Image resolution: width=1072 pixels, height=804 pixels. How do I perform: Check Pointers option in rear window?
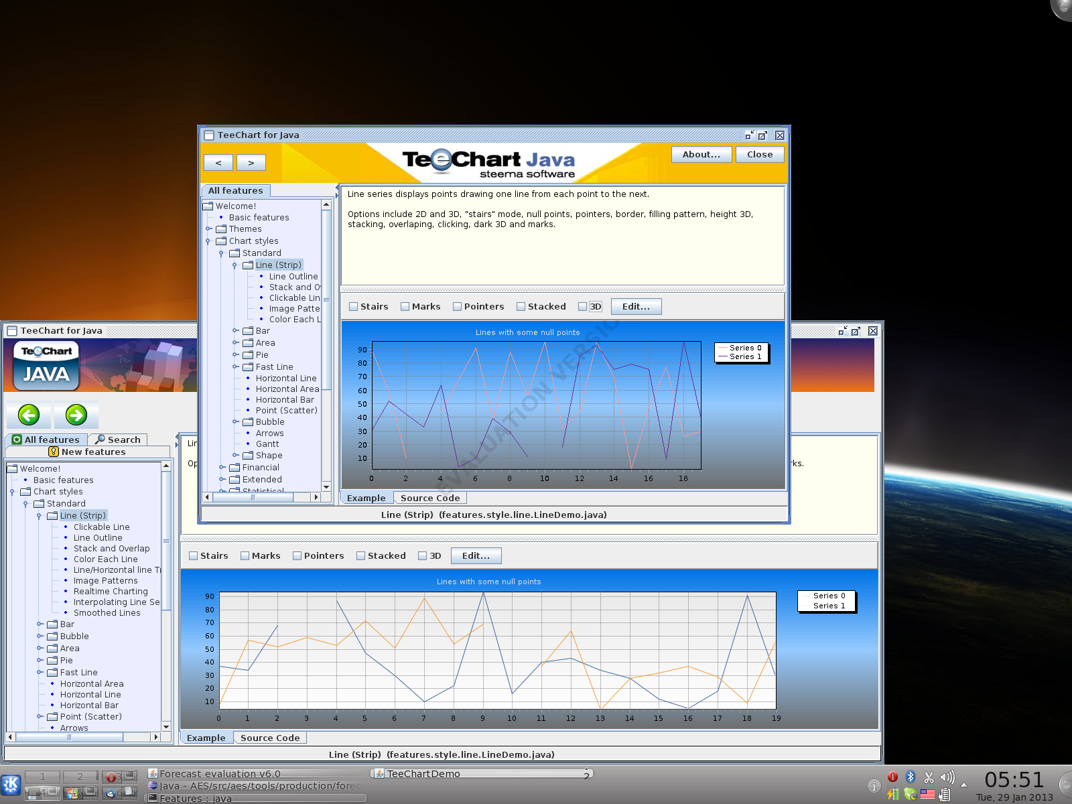click(297, 555)
